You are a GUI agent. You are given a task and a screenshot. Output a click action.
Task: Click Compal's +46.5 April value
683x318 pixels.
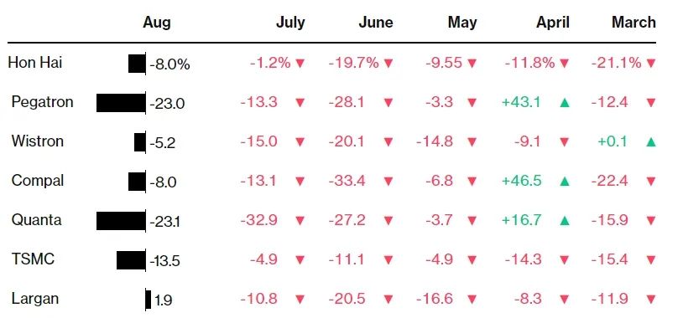521,181
